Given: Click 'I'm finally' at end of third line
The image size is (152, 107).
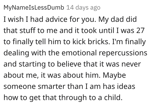Looking at the screenshot, I should coord(129,42).
